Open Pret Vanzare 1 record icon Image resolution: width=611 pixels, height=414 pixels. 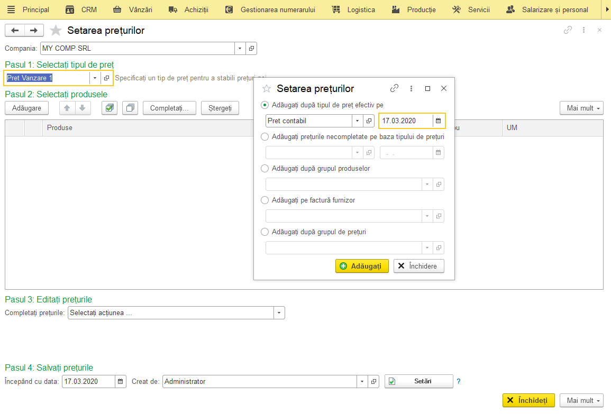tap(106, 78)
